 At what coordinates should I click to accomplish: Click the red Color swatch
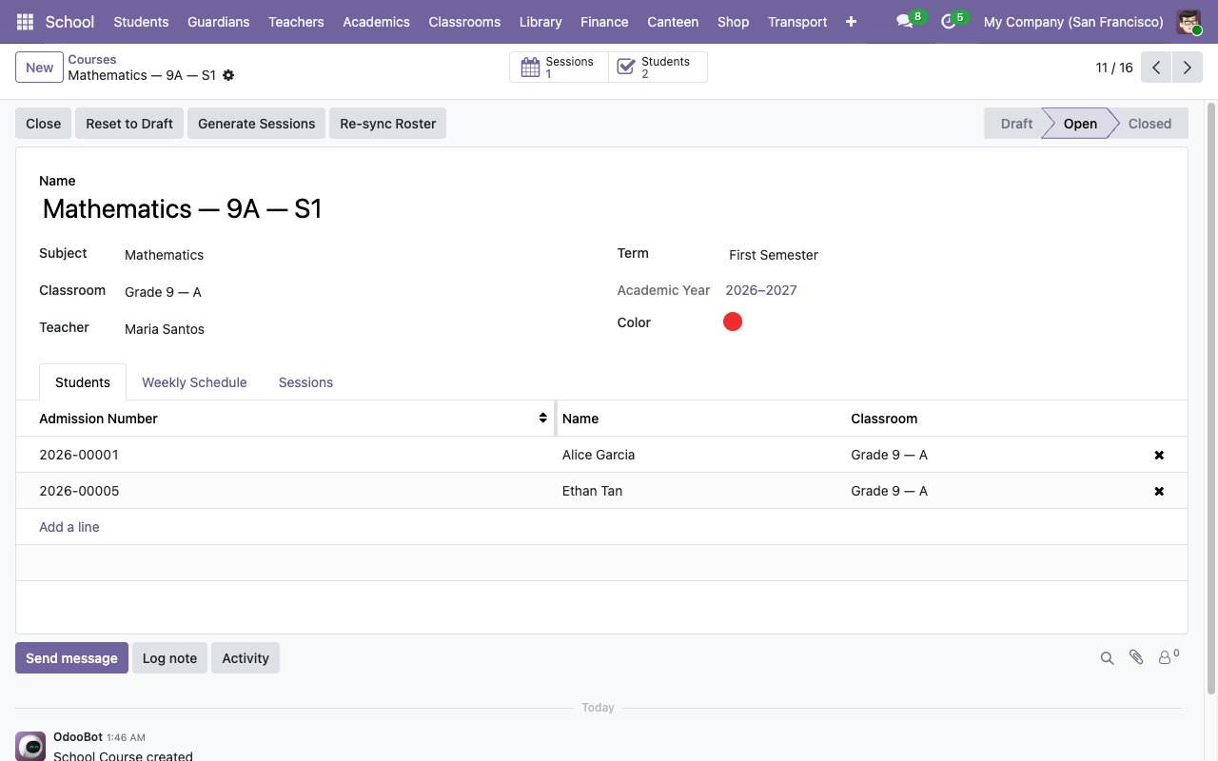click(733, 322)
